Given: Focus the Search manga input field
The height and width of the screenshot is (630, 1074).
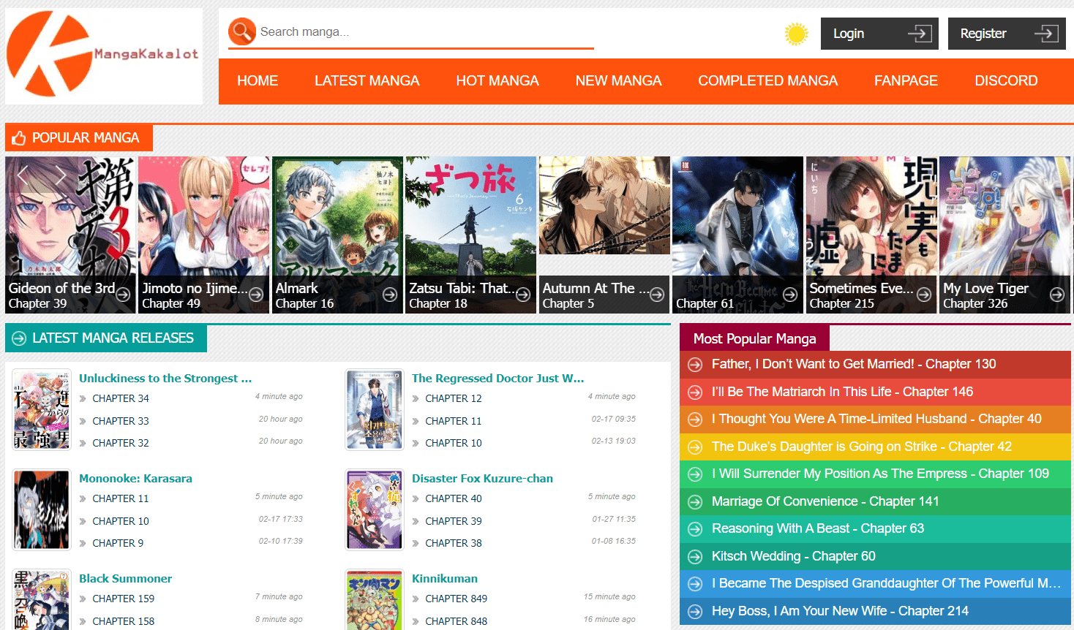Looking at the screenshot, I should pyautogui.click(x=424, y=32).
